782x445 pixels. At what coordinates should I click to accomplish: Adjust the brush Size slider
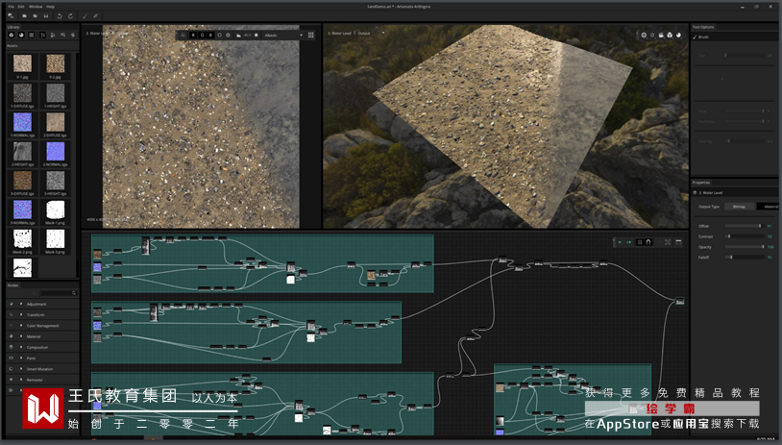pyautogui.click(x=745, y=55)
